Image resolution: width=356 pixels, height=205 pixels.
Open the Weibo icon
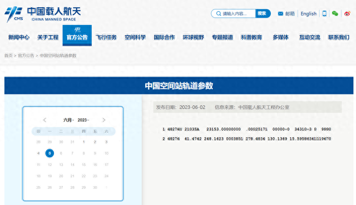tap(347, 13)
